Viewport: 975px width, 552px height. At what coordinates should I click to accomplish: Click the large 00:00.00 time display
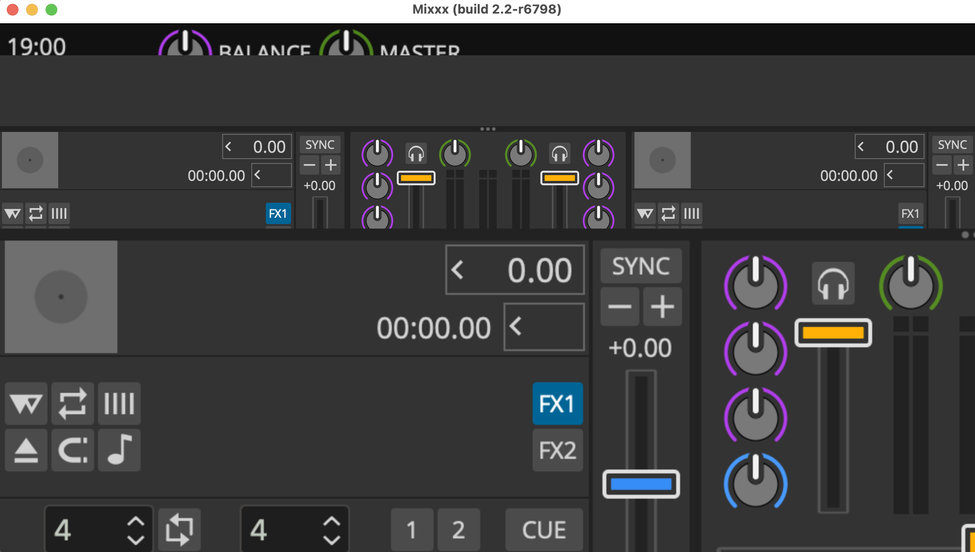(x=434, y=328)
